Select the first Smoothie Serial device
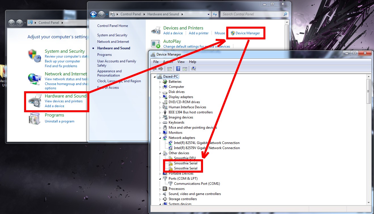Image resolution: width=374 pixels, height=214 pixels. (x=185, y=163)
